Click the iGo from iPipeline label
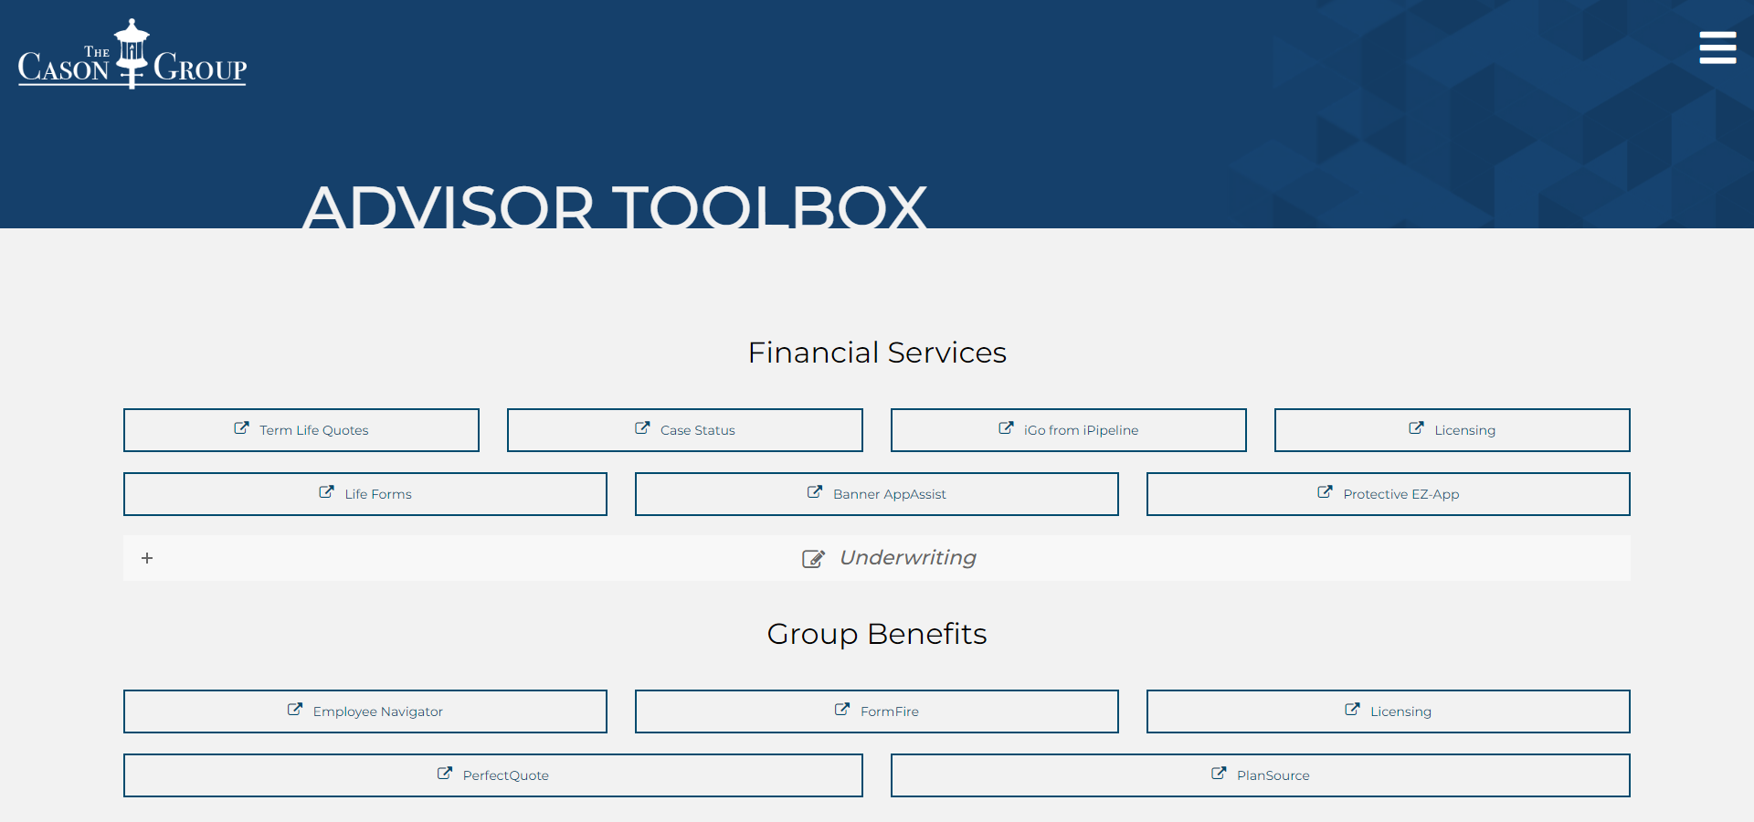 coord(1081,430)
